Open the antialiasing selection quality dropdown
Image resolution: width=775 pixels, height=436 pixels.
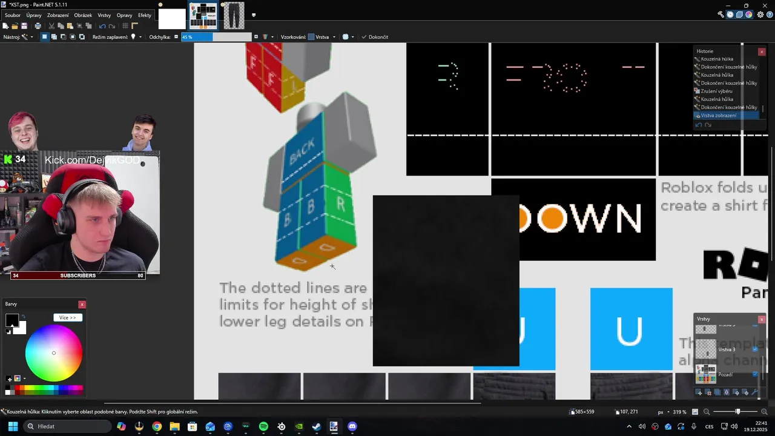[x=348, y=37]
